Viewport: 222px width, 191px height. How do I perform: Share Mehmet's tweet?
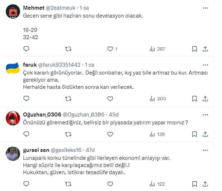tap(206, 49)
